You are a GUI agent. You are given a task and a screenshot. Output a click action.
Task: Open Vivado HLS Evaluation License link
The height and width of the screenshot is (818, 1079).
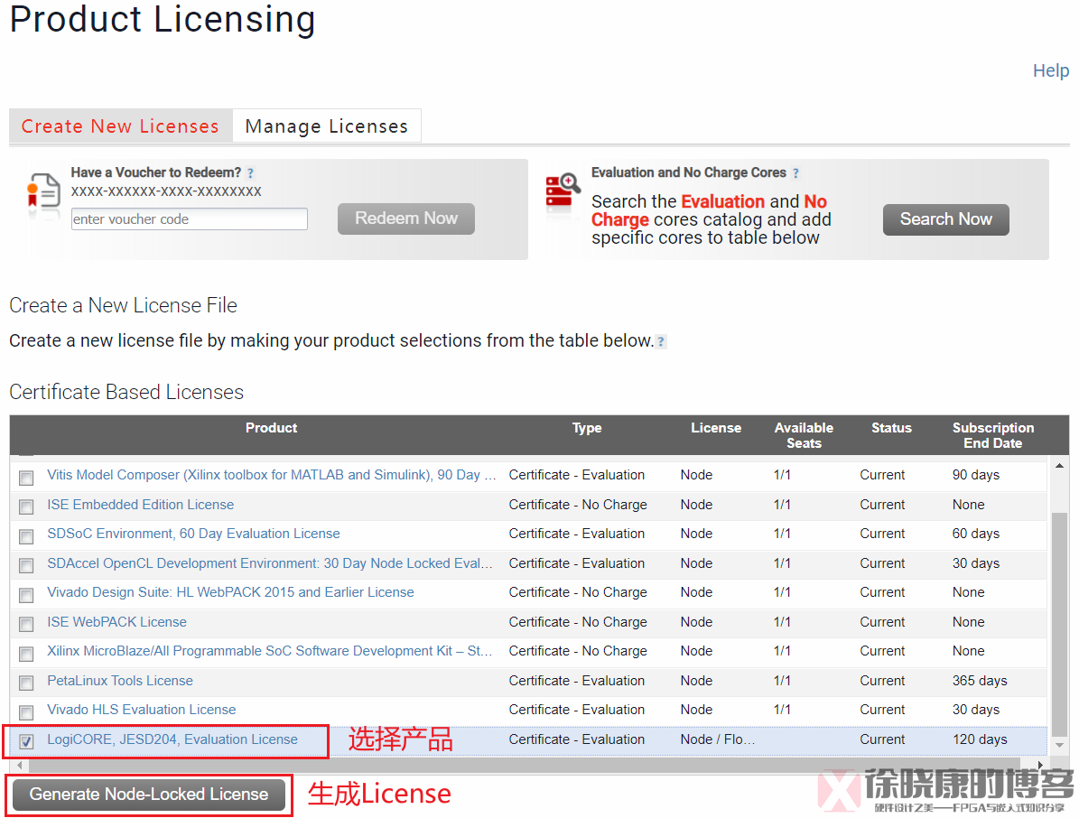coord(141,710)
